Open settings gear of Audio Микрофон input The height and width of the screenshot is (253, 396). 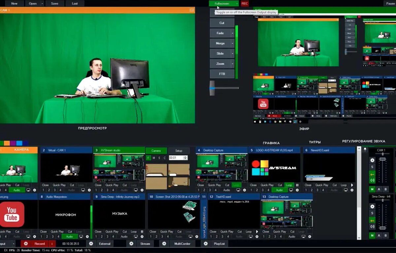[87, 237]
